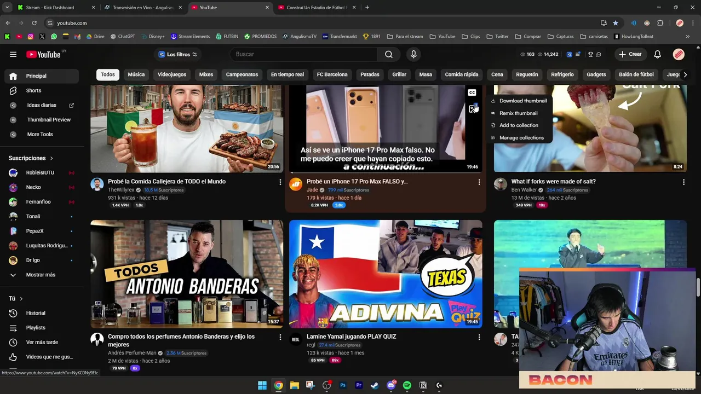Start voice search with the microphone icon
The image size is (701, 394).
coord(413,54)
